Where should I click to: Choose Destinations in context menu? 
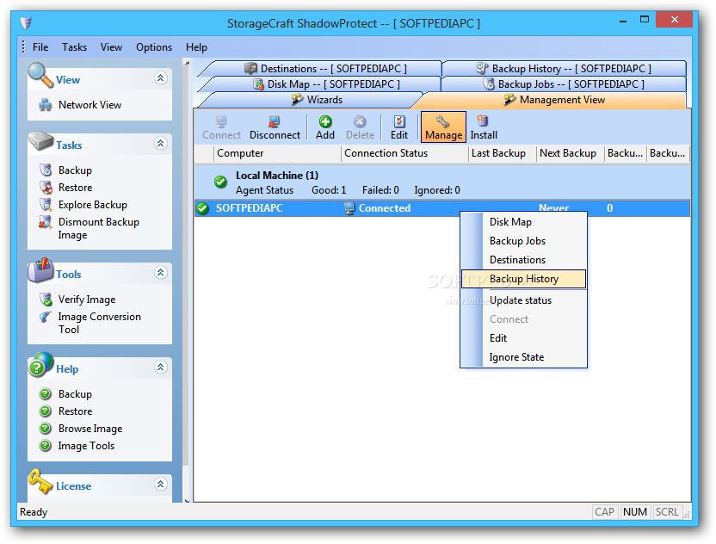[x=523, y=260]
